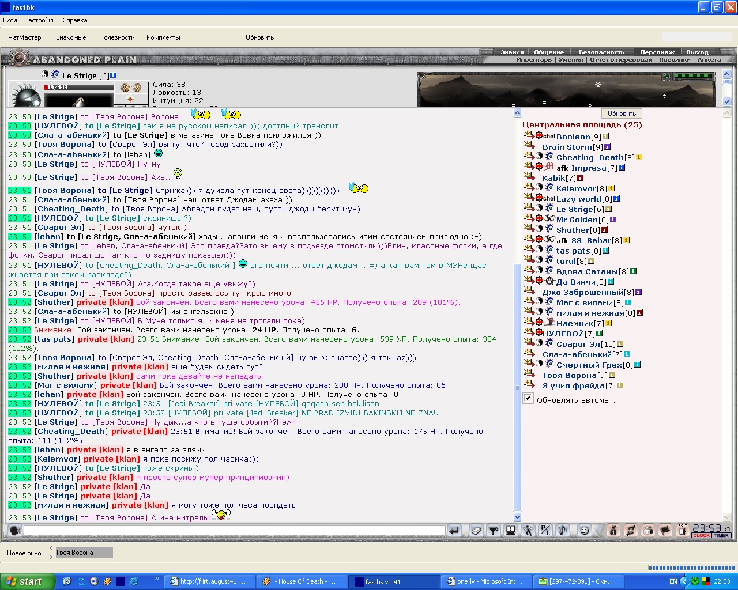Open info icon next to Booleon[9]
Viewport: 738px width, 590px height.
point(606,137)
